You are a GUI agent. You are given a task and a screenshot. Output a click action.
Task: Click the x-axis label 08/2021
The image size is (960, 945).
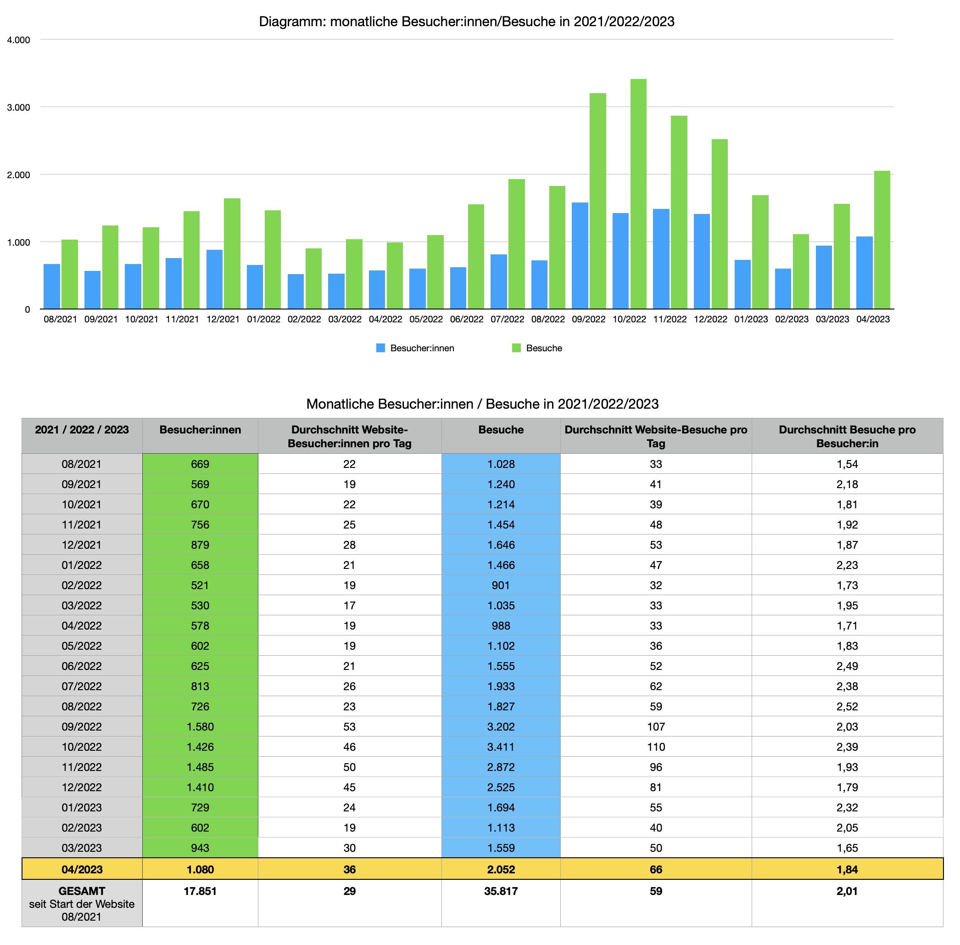tap(61, 320)
